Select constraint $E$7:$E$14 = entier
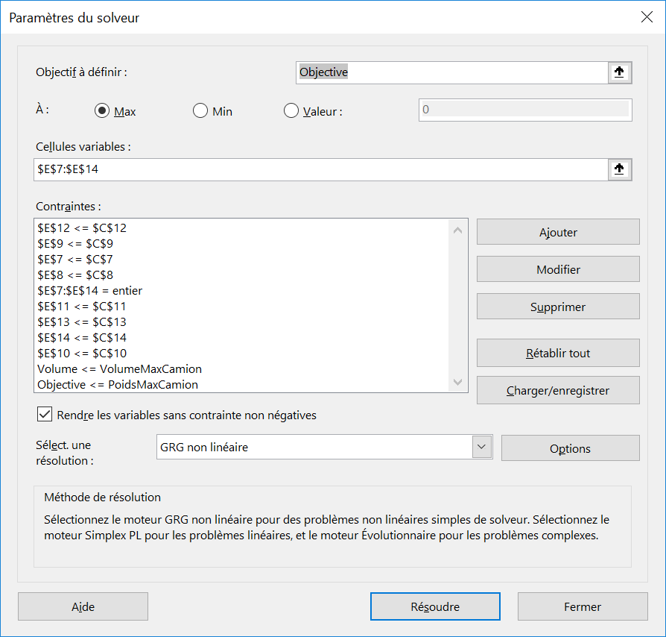666x637 pixels. (x=90, y=291)
